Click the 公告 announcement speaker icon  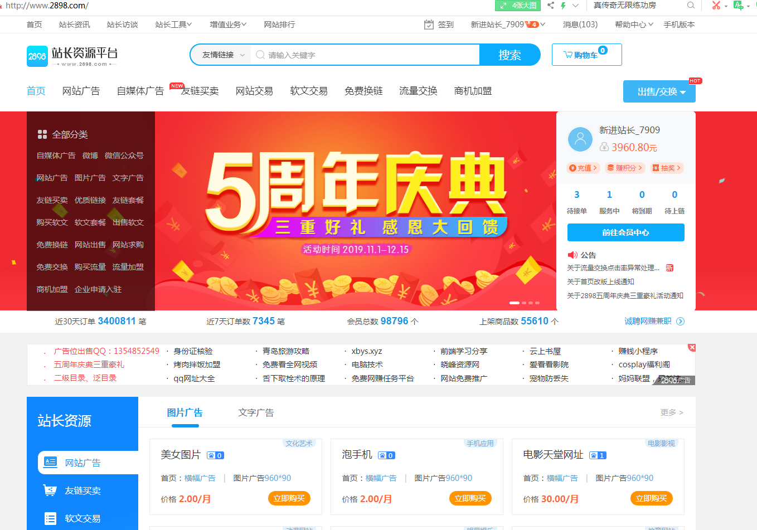coord(572,255)
